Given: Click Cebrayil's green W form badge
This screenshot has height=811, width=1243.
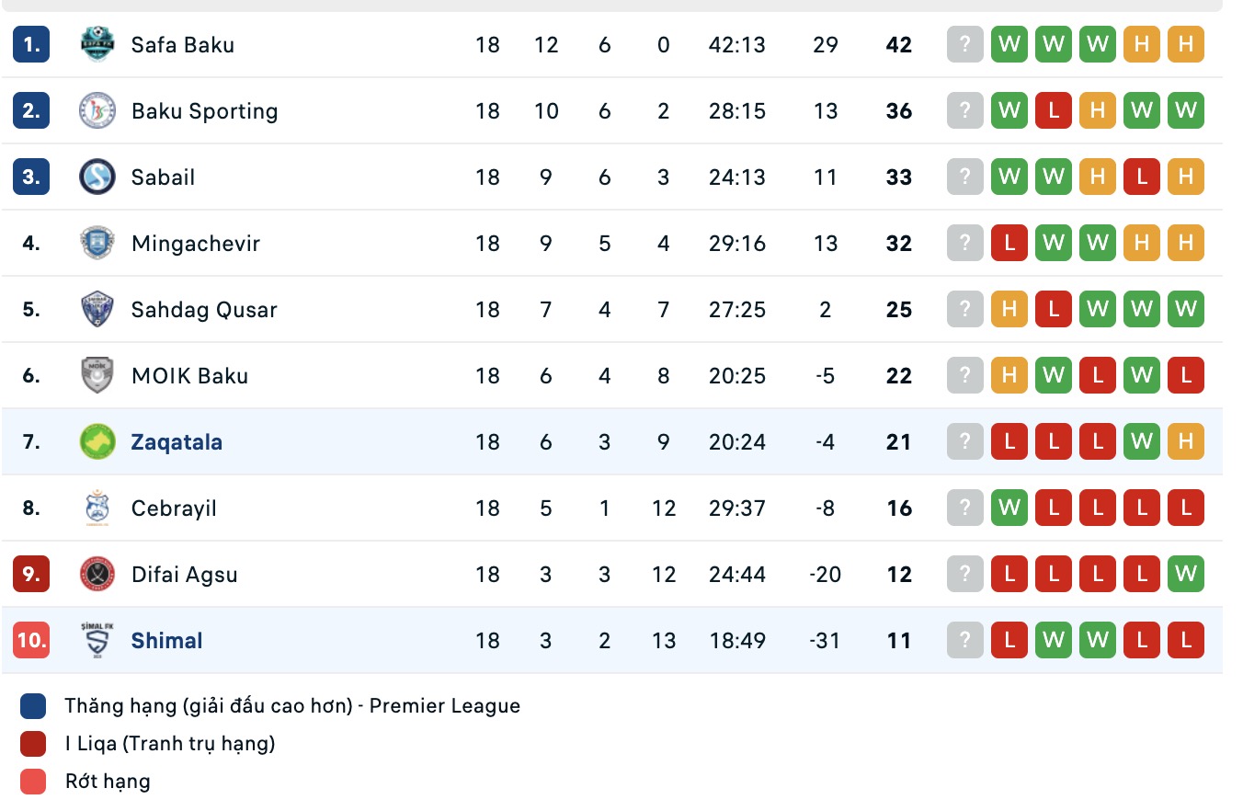Looking at the screenshot, I should [1009, 508].
